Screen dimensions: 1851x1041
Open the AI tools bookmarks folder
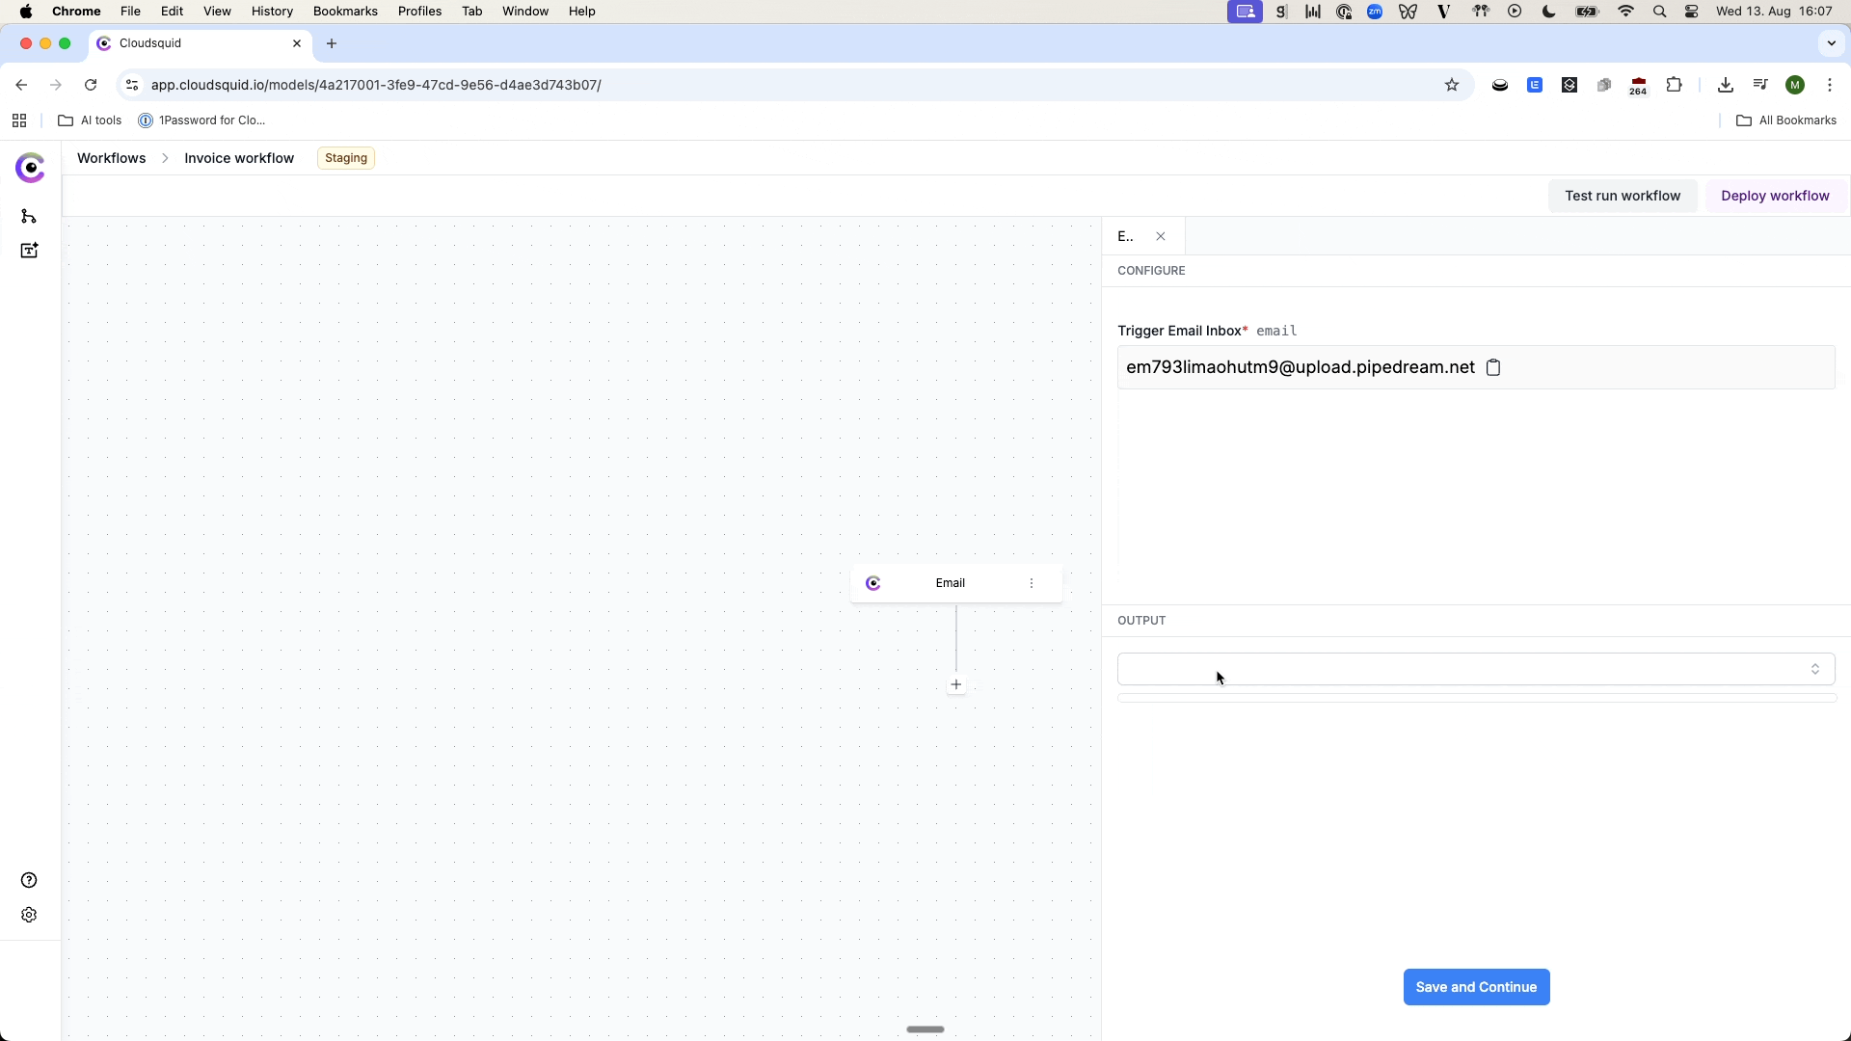click(x=91, y=120)
